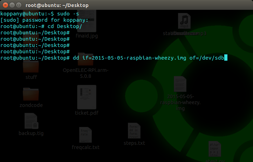253x162 pixels.
Task: Click the 'sudo -s' command text
Action: 68,14
